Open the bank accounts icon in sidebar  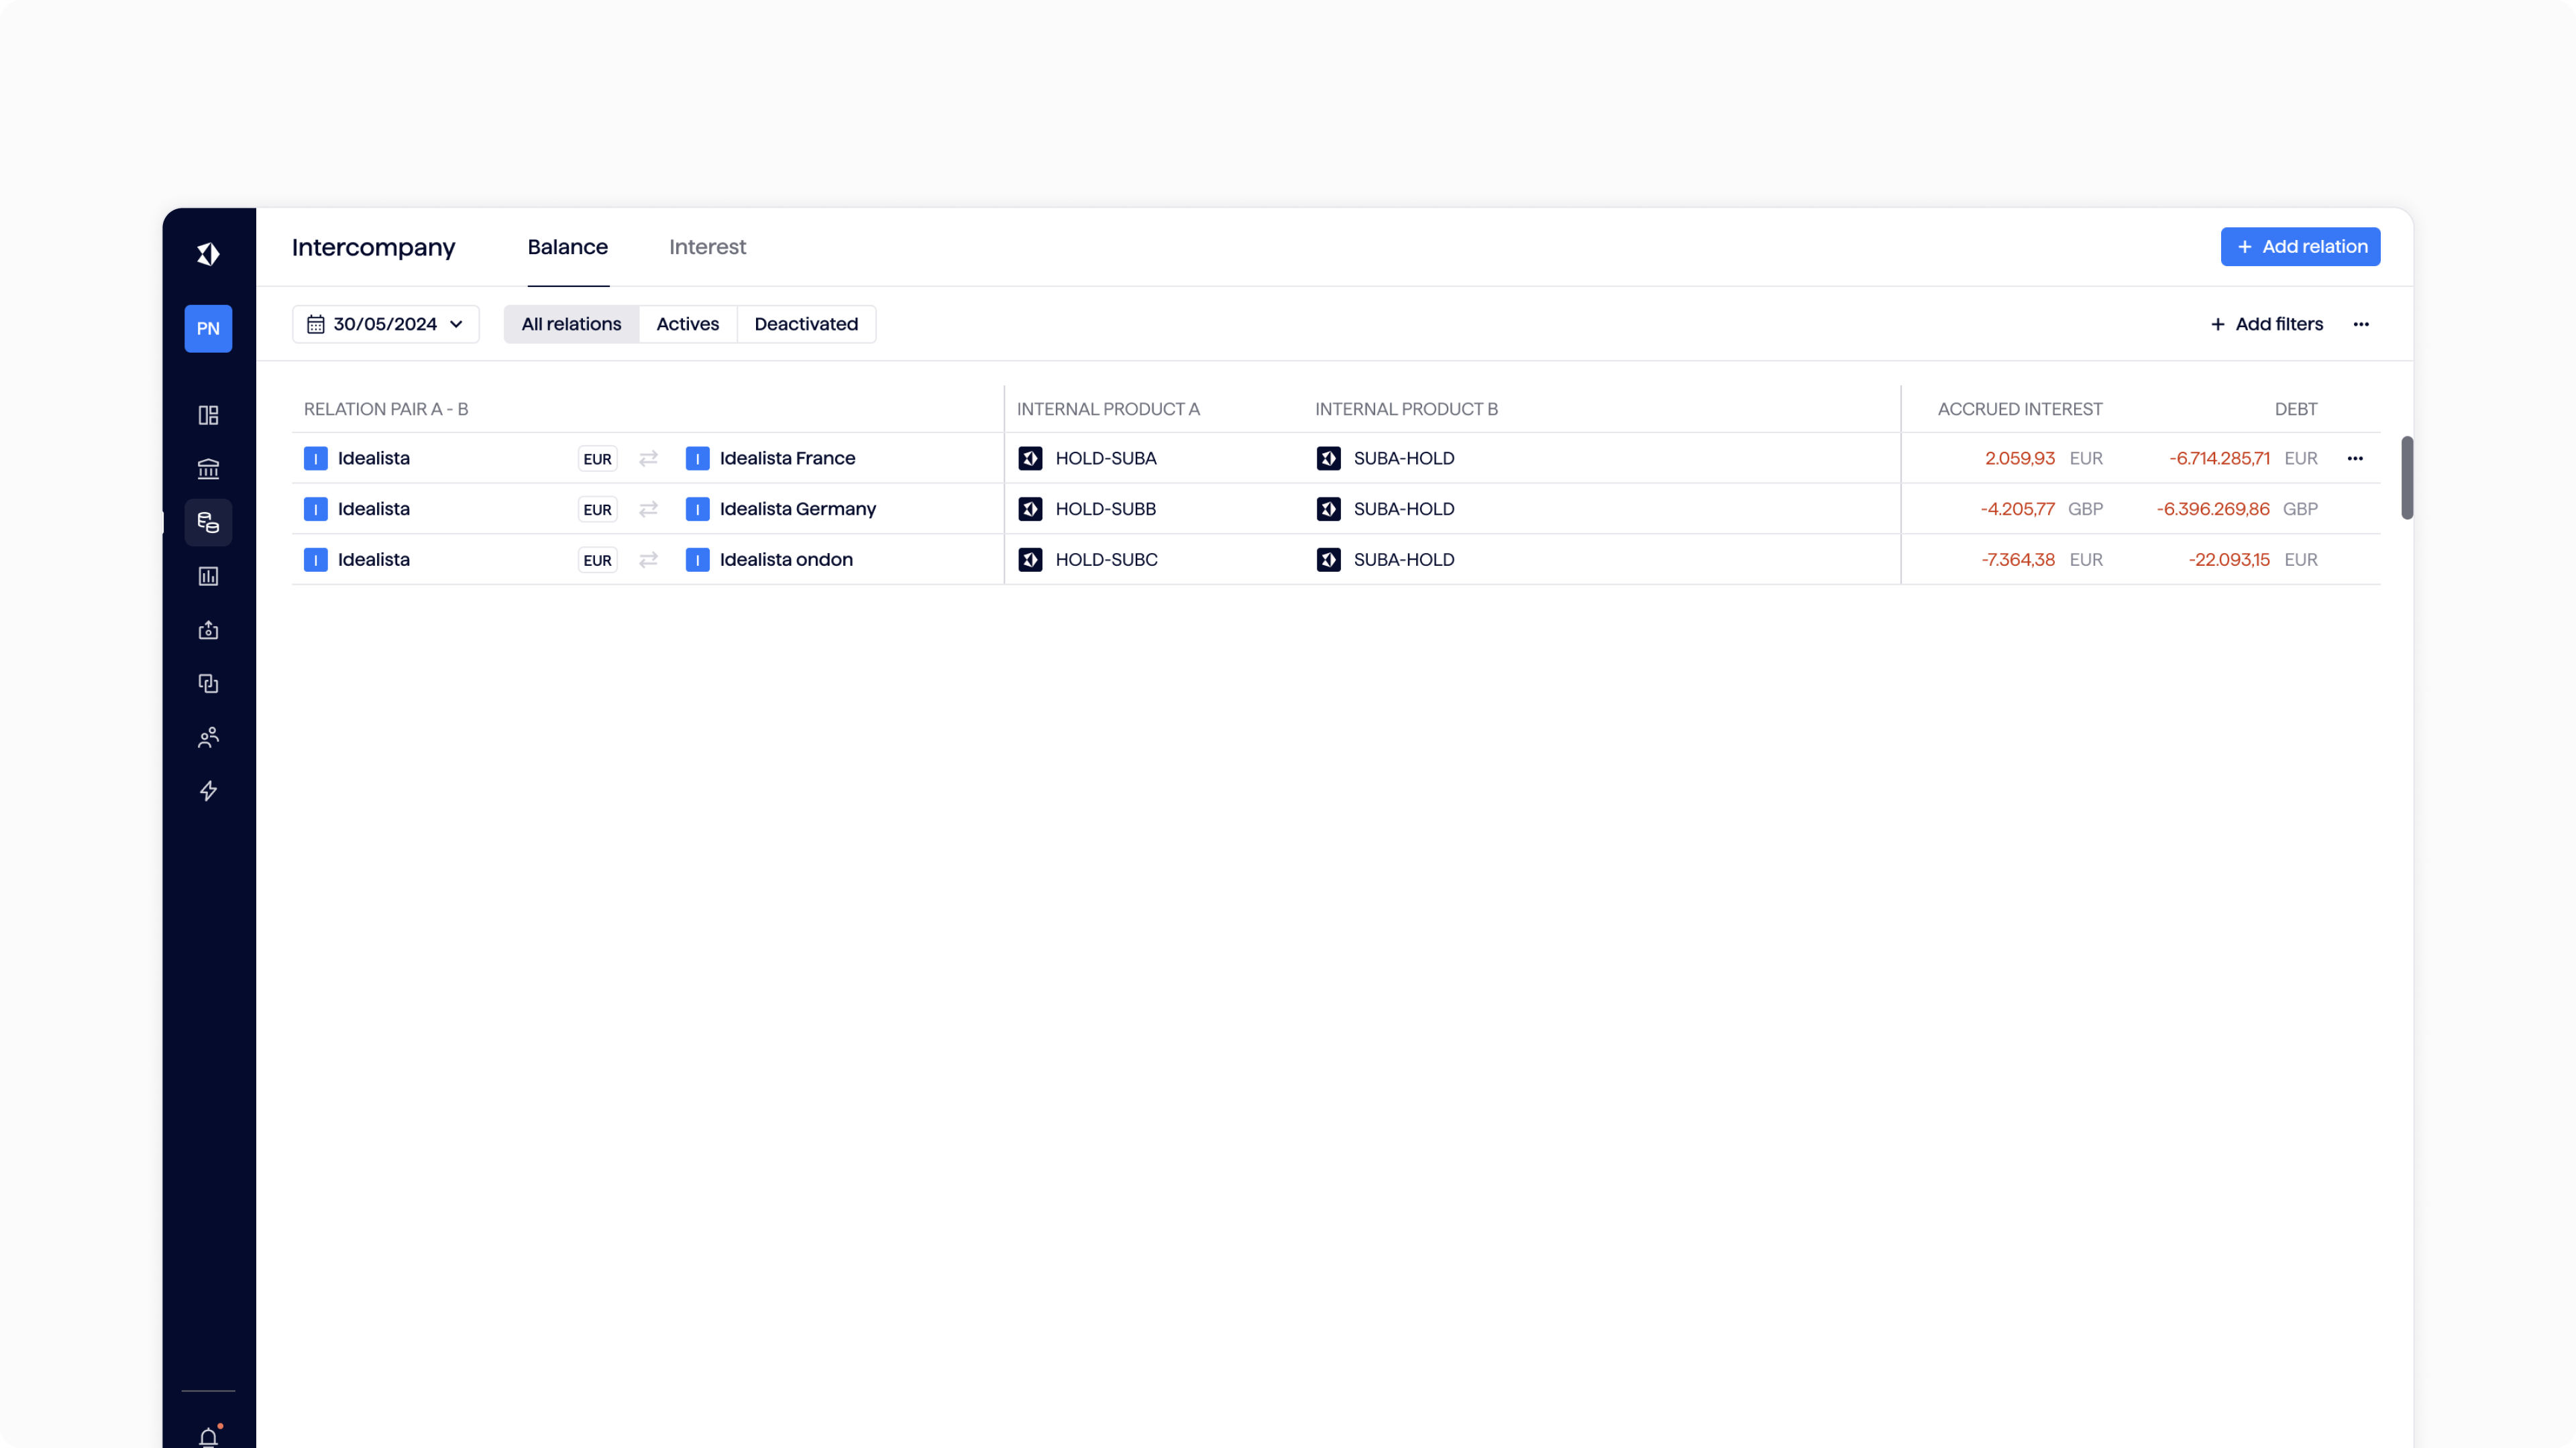pyautogui.click(x=208, y=469)
